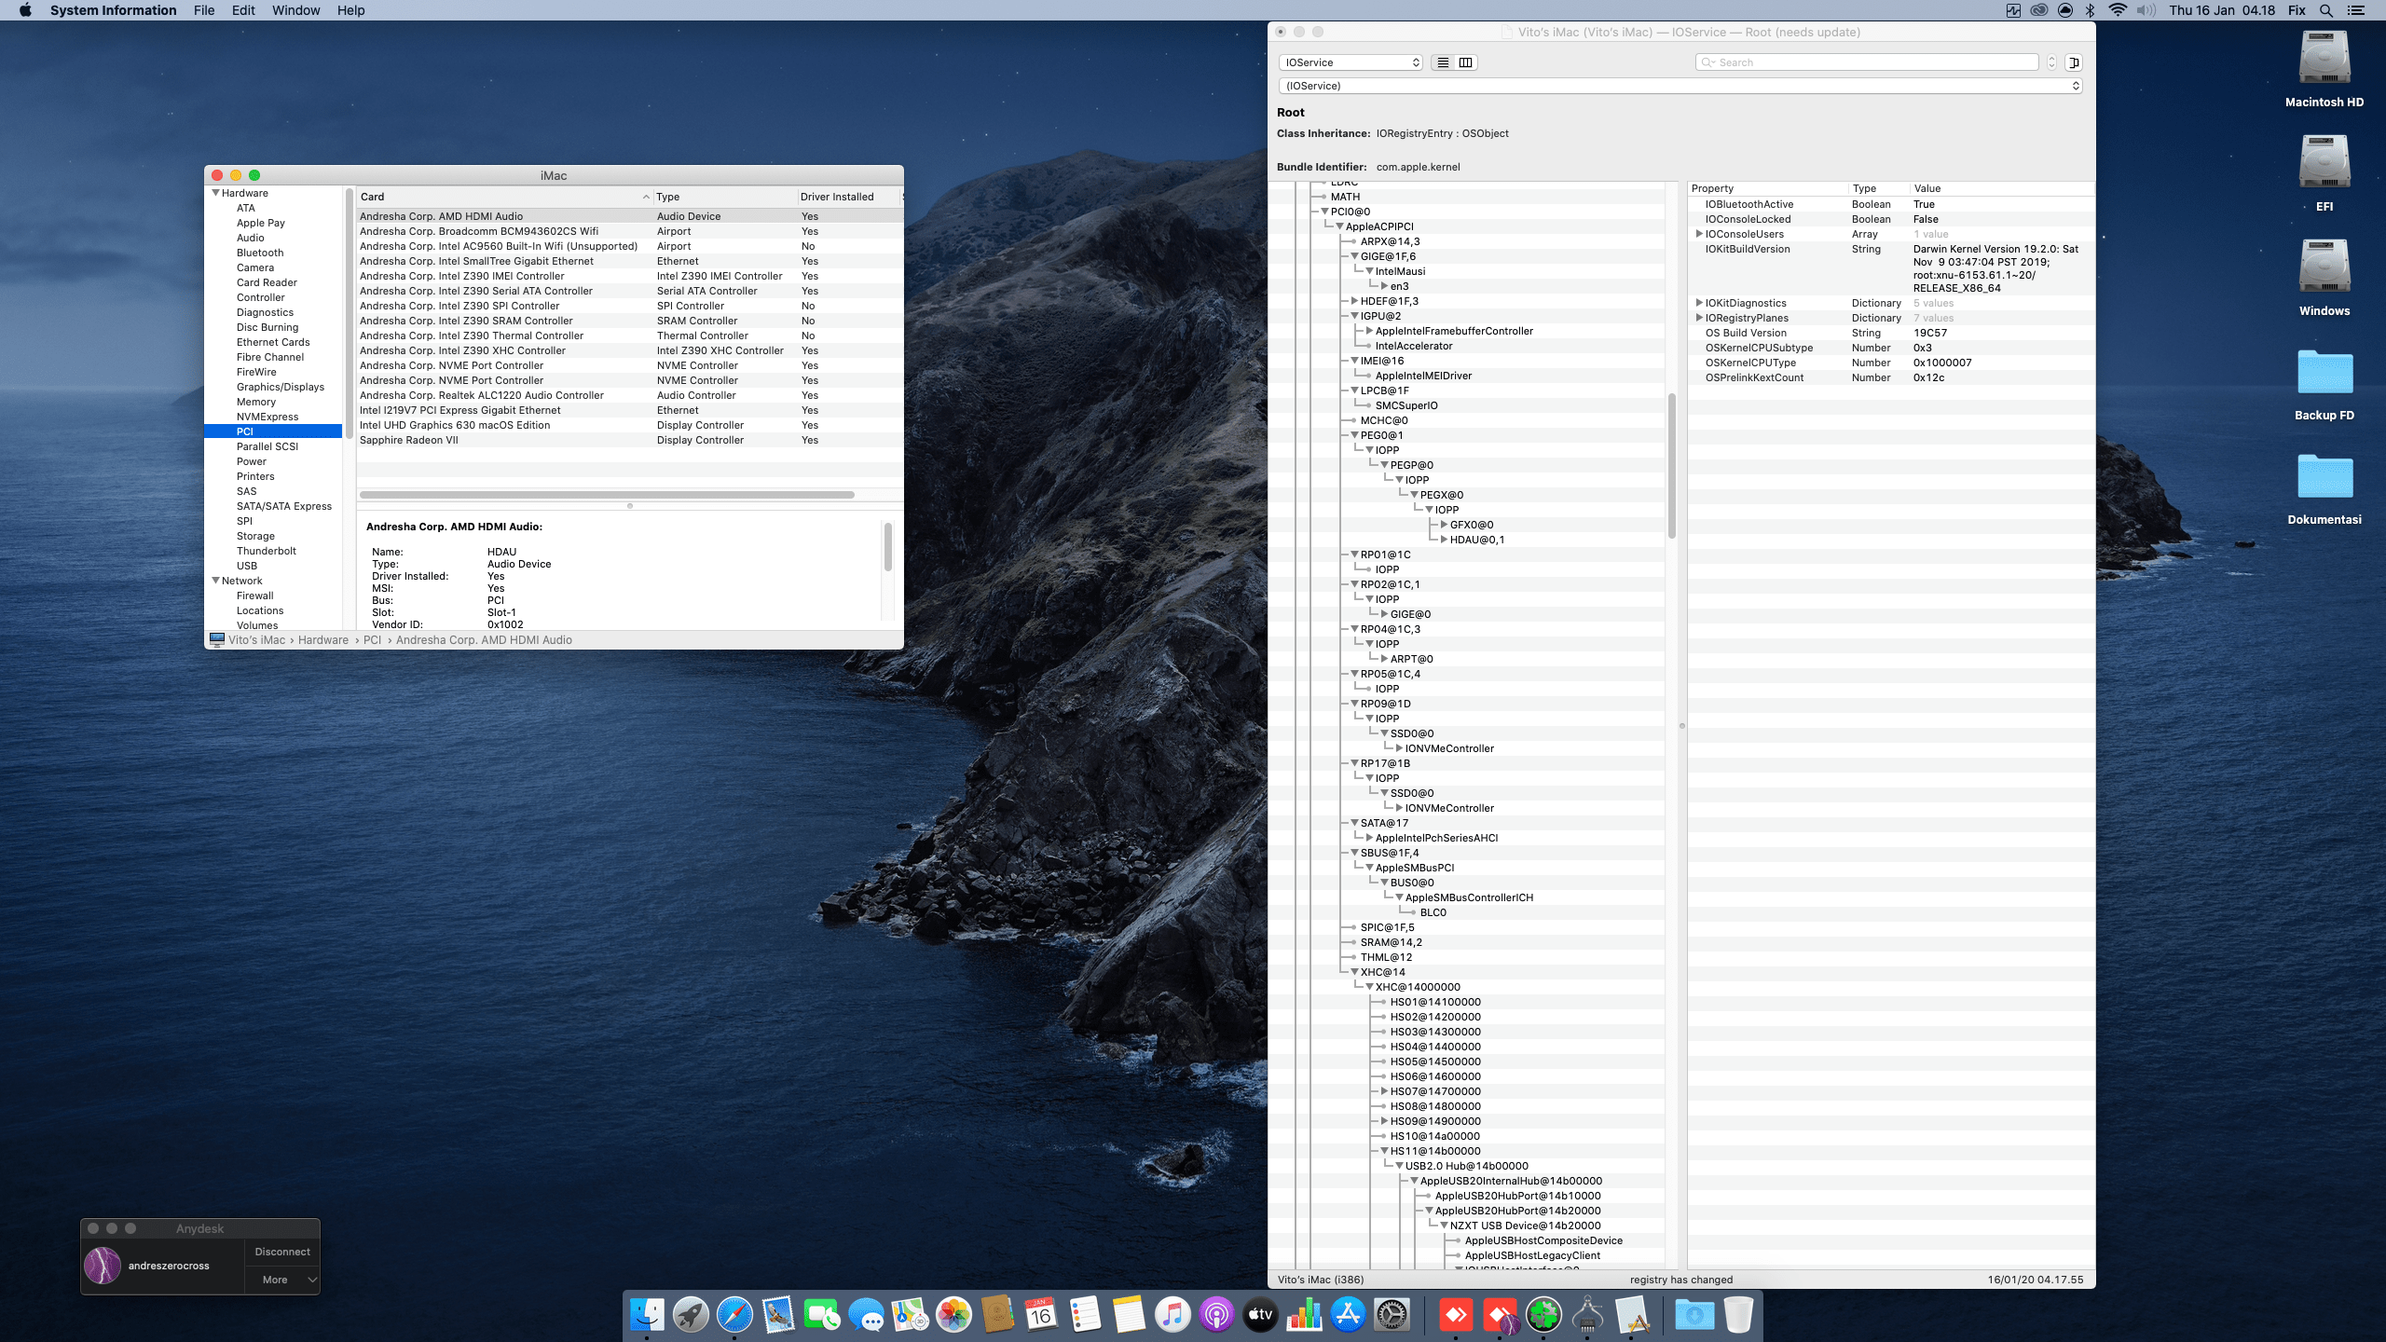Collapse the PCI0@0 tree node
Image resolution: width=2386 pixels, height=1342 pixels.
[1324, 212]
